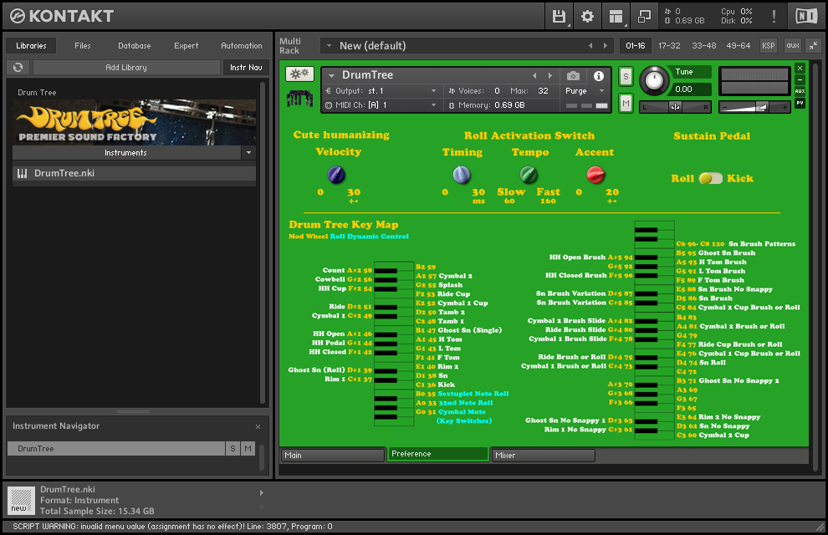The width and height of the screenshot is (828, 535).
Task: Switch to the Expert tab
Action: click(x=187, y=46)
